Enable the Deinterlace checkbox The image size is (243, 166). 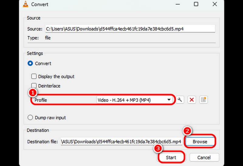34,86
